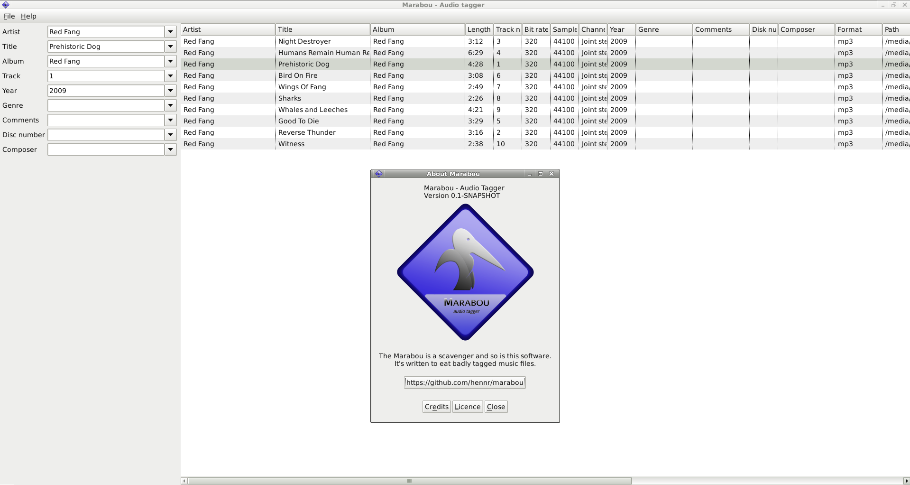The width and height of the screenshot is (910, 485).
Task: Sort by the Format column header
Action: click(858, 29)
